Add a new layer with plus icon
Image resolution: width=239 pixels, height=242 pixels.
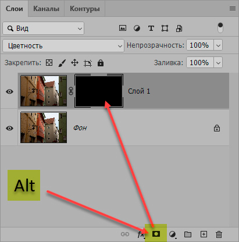pyautogui.click(x=204, y=234)
